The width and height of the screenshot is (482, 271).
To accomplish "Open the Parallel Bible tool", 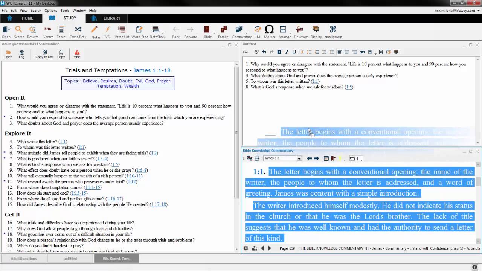I will point(223,32).
